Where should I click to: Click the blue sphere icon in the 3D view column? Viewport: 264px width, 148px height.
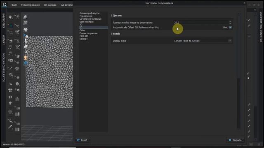click(26, 63)
